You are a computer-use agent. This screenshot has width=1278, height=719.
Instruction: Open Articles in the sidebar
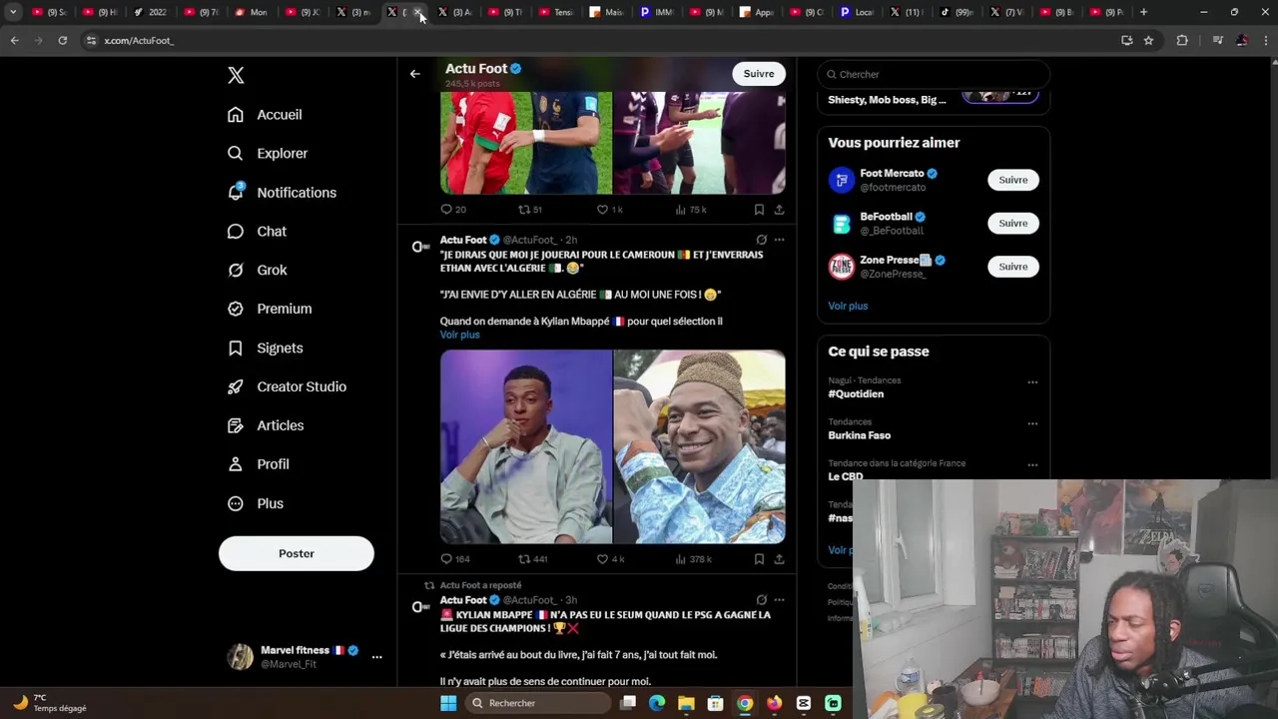[266, 426]
